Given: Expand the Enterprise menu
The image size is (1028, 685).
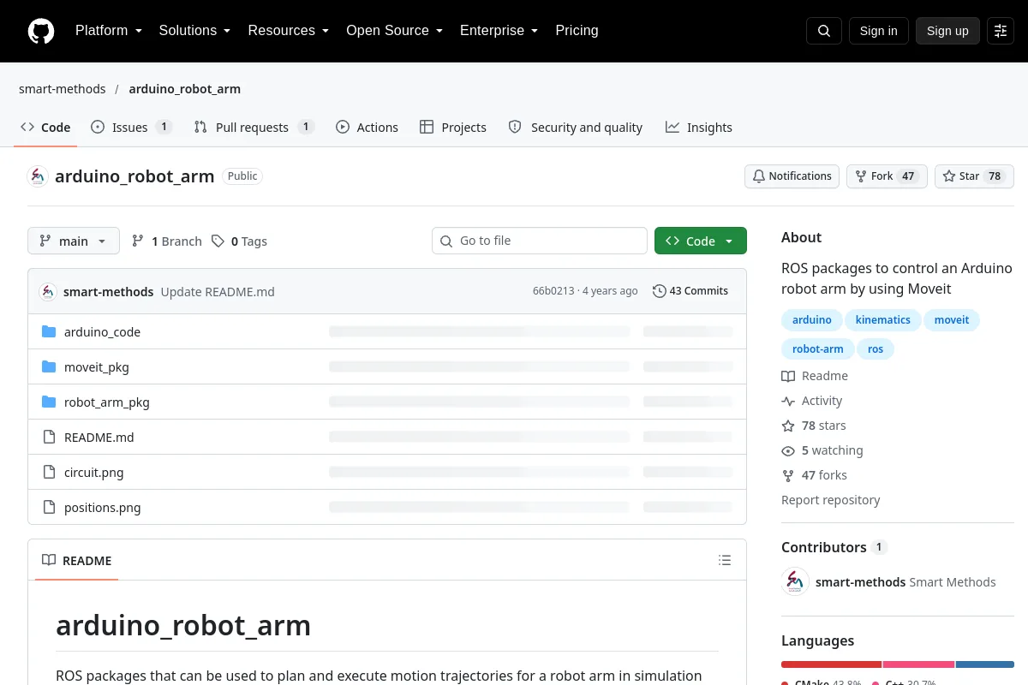Looking at the screenshot, I should 499,31.
